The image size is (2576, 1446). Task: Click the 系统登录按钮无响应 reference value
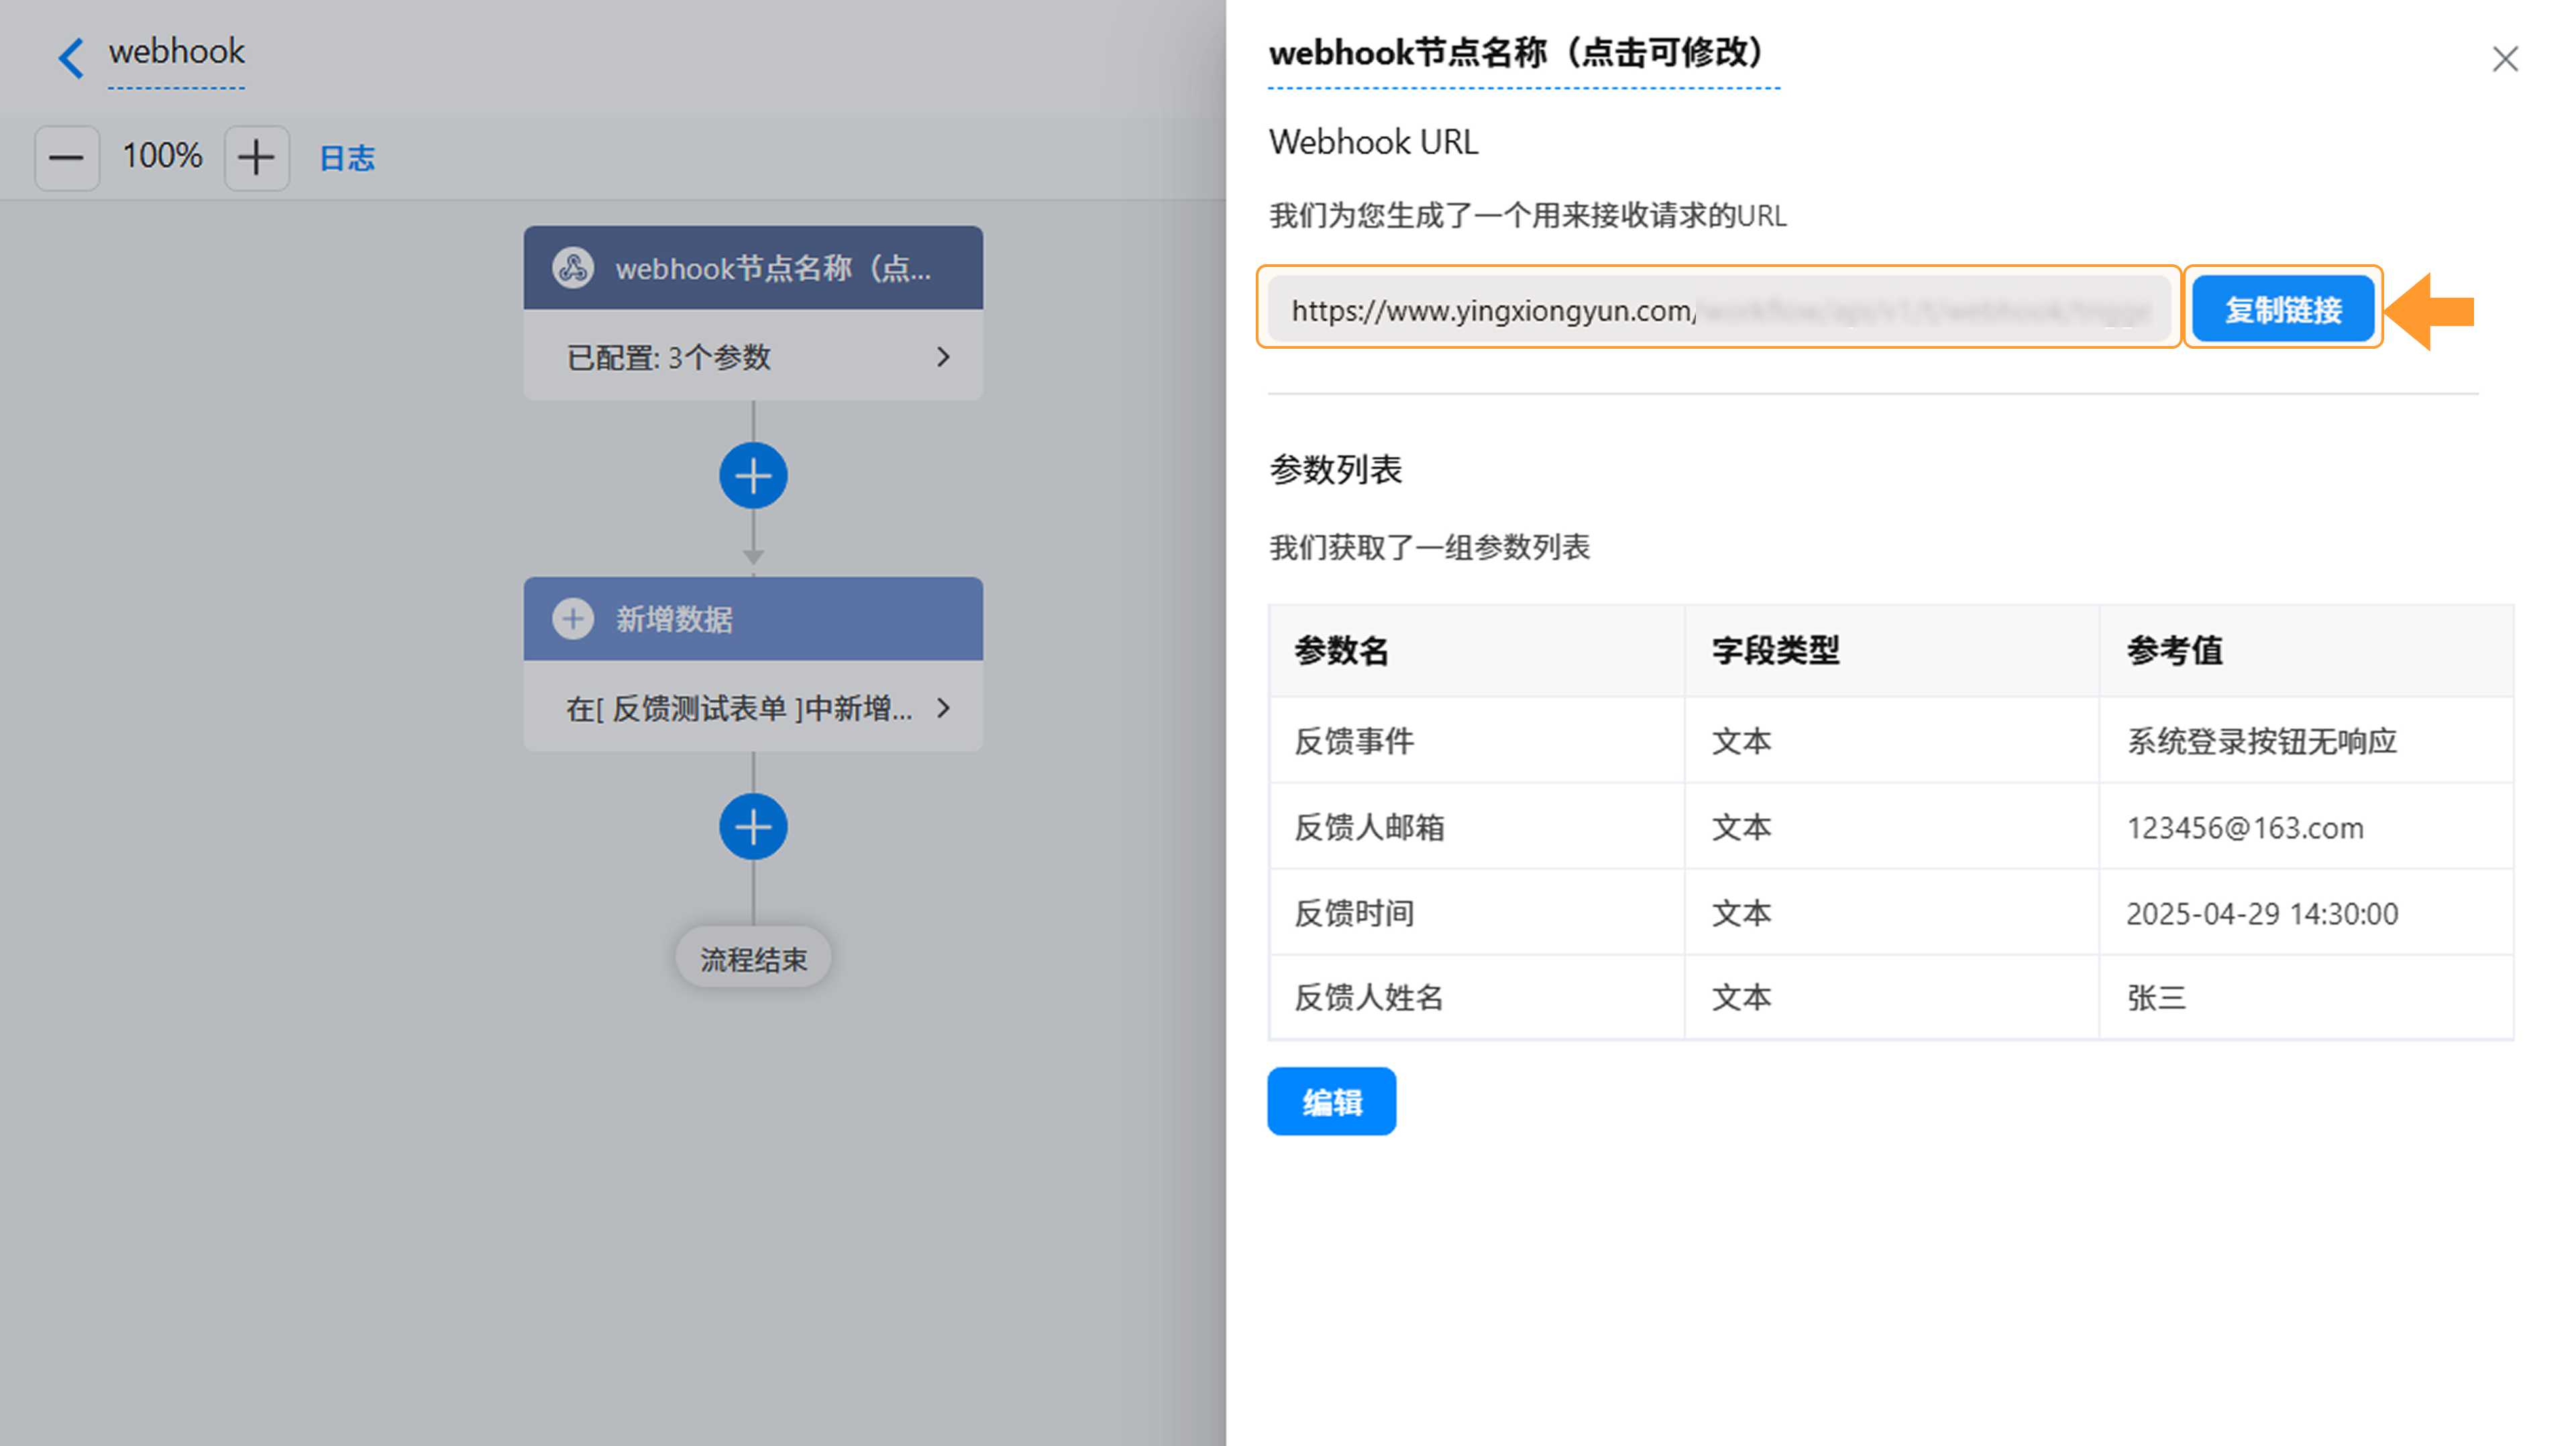(2262, 741)
